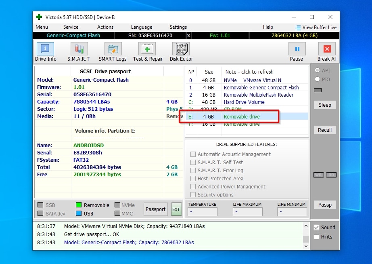Screen dimensions: 372x264
Task: Click the blue USB indicator square
Action: tap(79, 213)
